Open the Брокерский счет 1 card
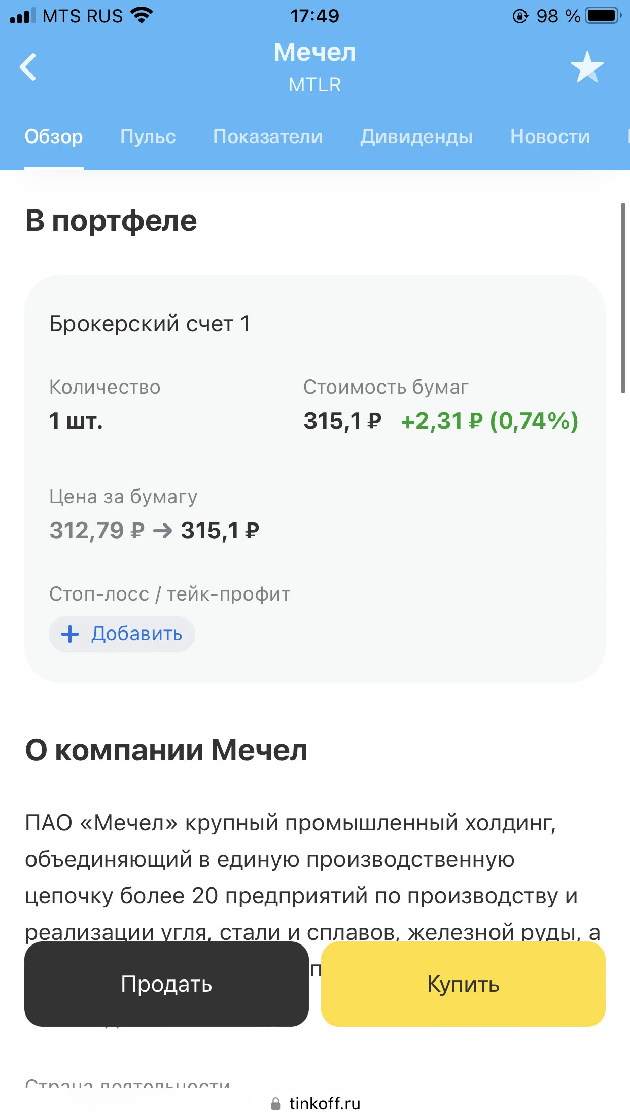This screenshot has height=1120, width=630. point(315,479)
